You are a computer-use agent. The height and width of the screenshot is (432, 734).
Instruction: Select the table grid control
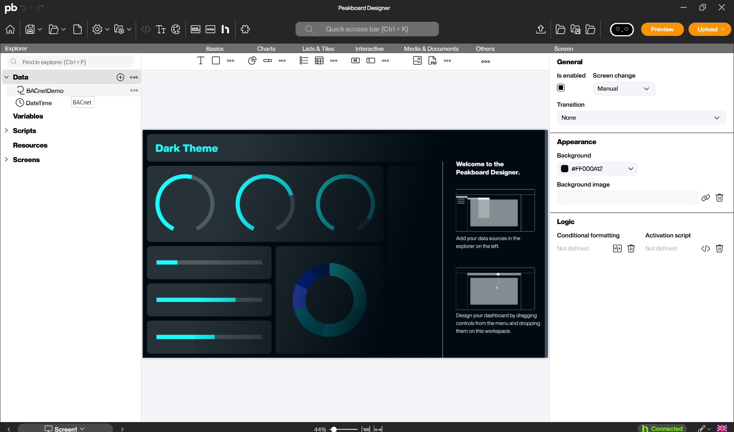[x=319, y=61]
